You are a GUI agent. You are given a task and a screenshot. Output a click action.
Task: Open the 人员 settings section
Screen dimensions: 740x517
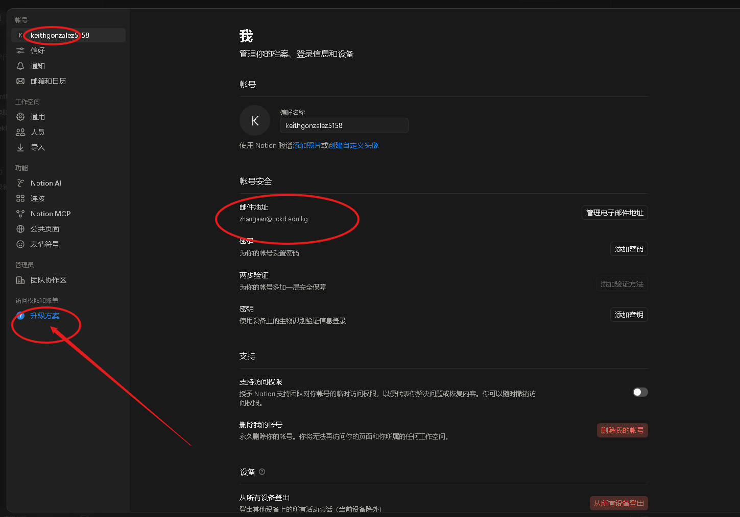click(68, 132)
